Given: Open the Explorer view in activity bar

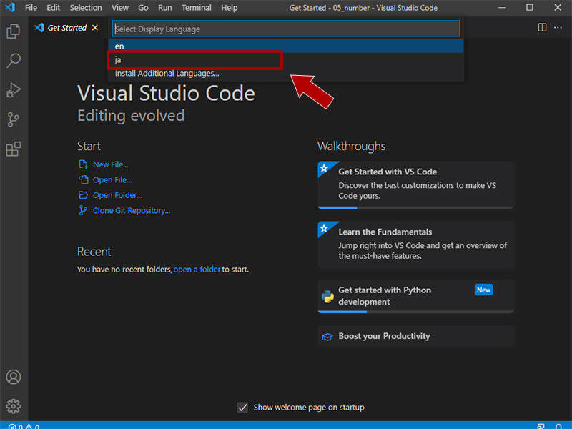Looking at the screenshot, I should (14, 31).
